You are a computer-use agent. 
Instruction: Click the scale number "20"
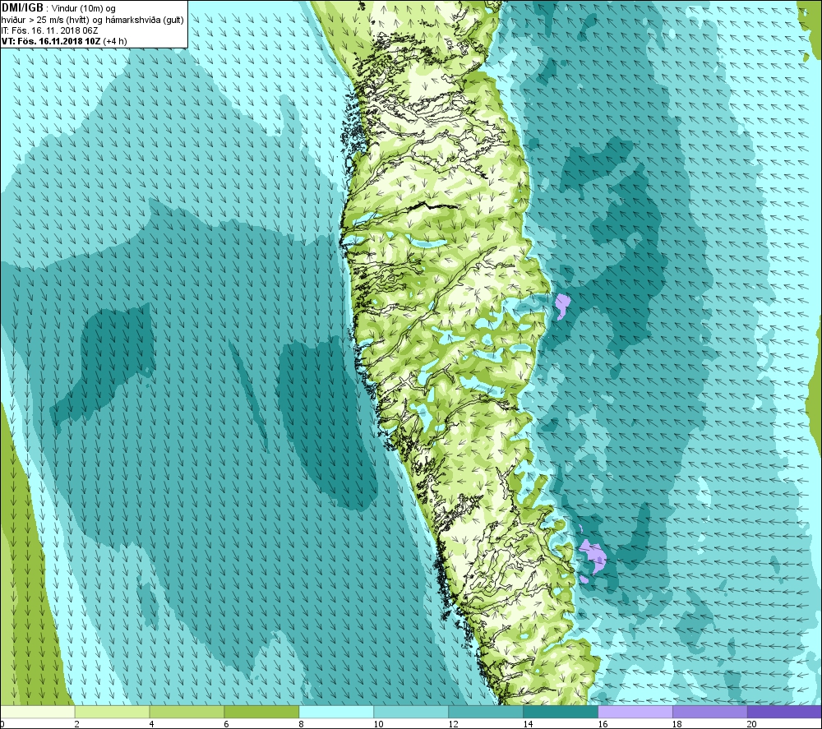point(752,724)
